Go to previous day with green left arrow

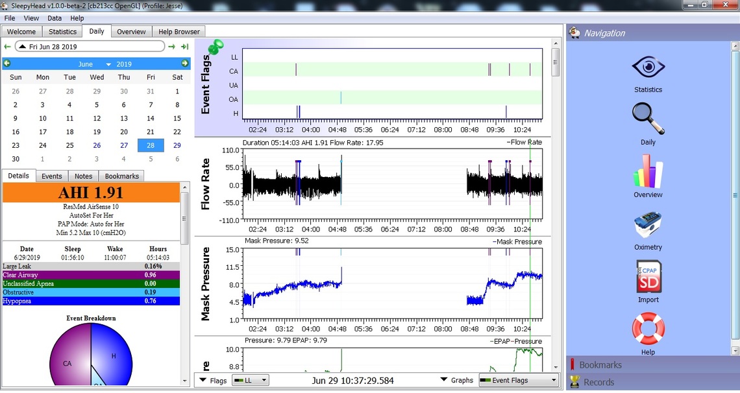coord(7,47)
